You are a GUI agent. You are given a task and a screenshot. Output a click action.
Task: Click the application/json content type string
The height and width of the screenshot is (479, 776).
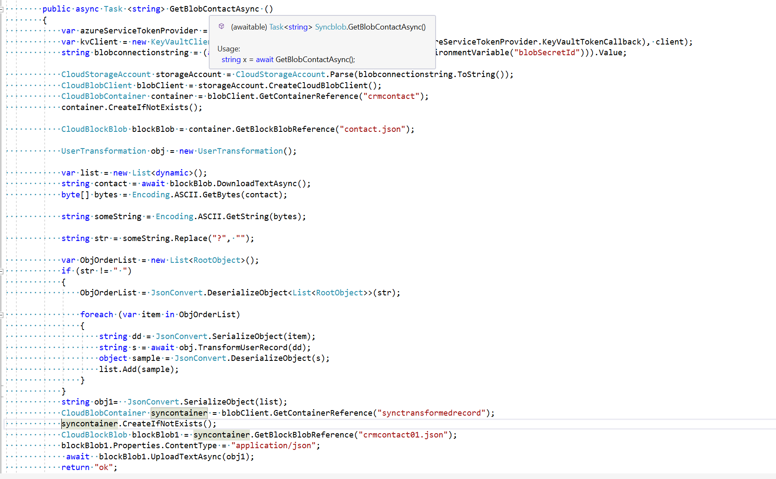tap(276, 445)
